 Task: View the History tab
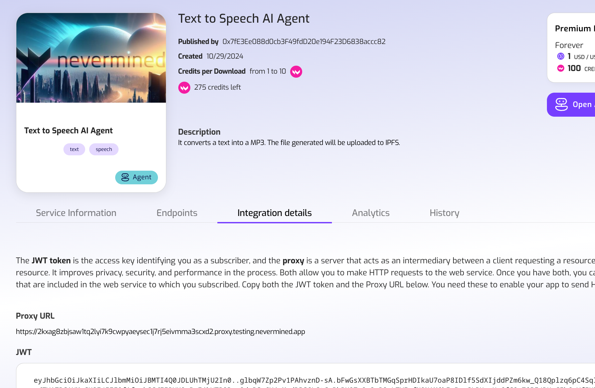coord(444,213)
